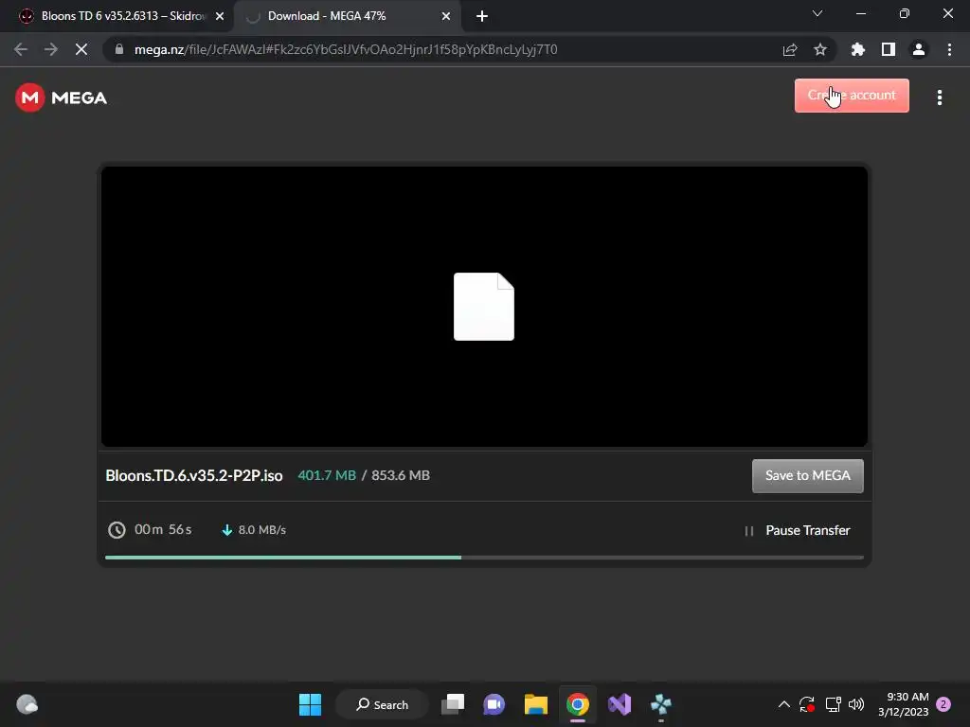Click Chrome icon in taskbar

click(x=578, y=704)
